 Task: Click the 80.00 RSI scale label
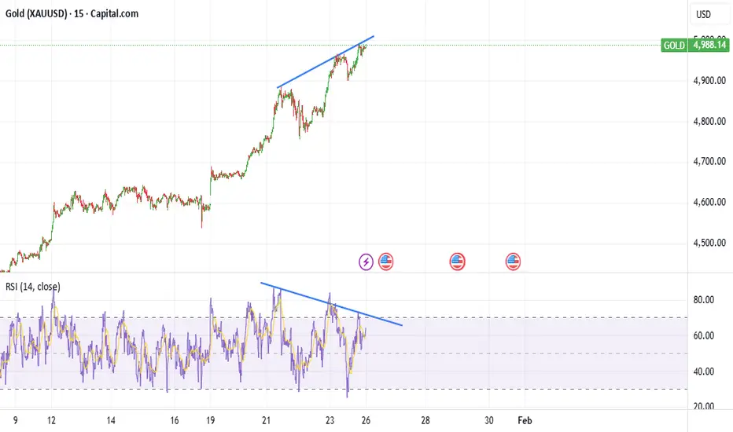(704, 299)
